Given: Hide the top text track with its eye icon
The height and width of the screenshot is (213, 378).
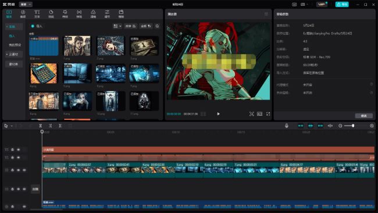Looking at the screenshot, I should (x=19, y=150).
